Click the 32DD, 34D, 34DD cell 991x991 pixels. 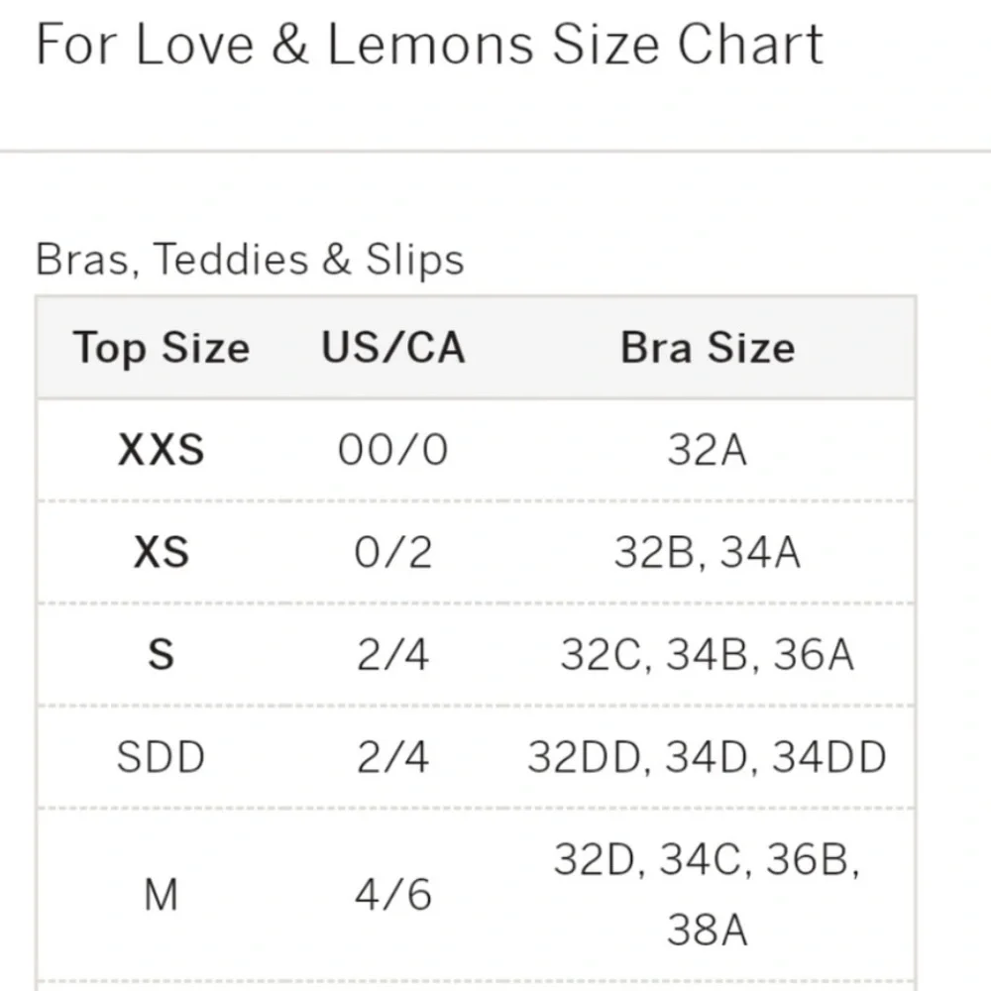coord(708,756)
